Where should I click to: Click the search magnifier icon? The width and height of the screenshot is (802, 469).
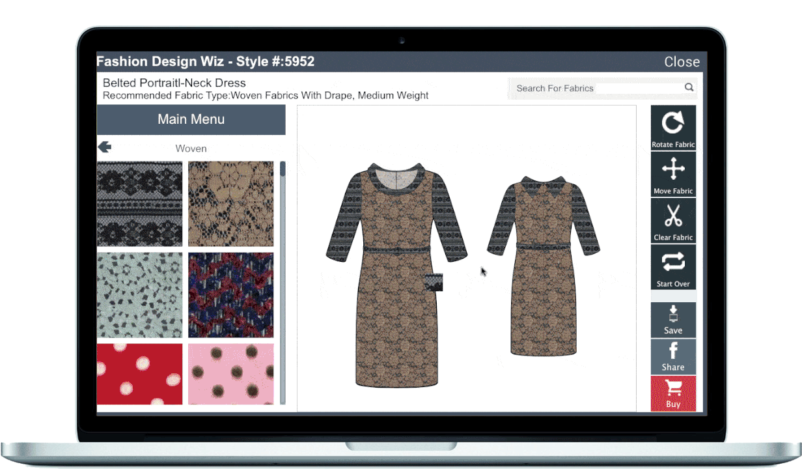point(689,87)
